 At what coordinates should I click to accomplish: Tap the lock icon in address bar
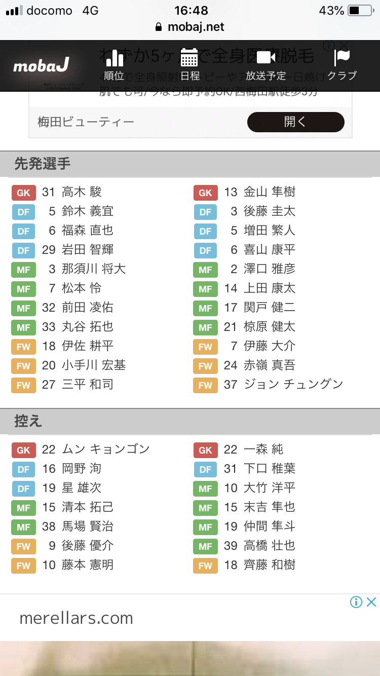point(159,27)
